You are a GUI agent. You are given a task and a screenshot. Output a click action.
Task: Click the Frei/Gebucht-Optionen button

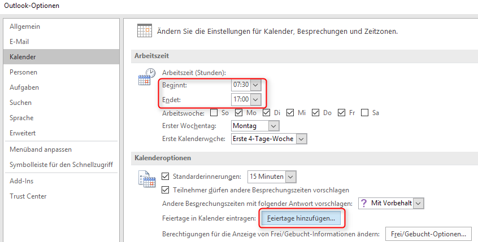[428, 234]
